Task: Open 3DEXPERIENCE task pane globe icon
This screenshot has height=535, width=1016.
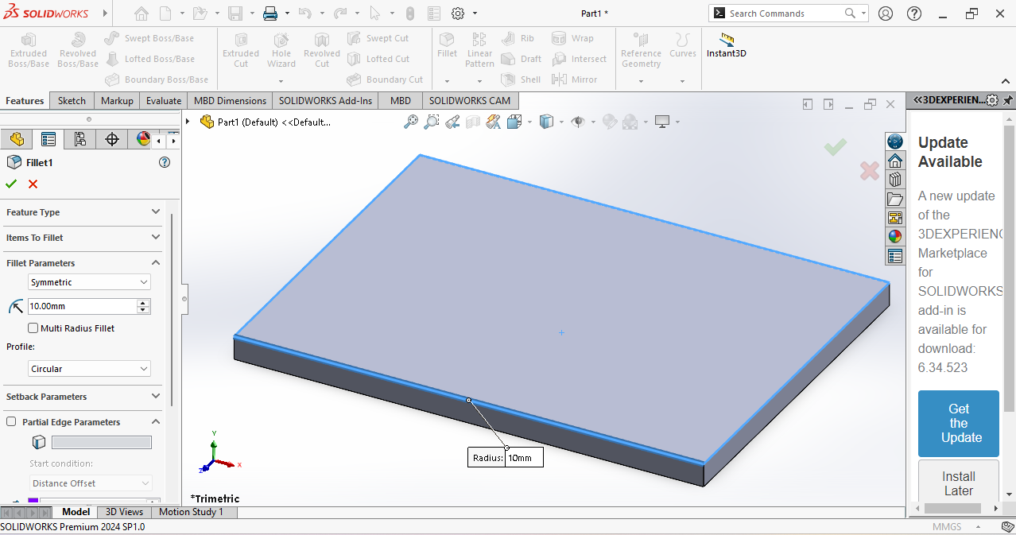Action: pos(895,142)
